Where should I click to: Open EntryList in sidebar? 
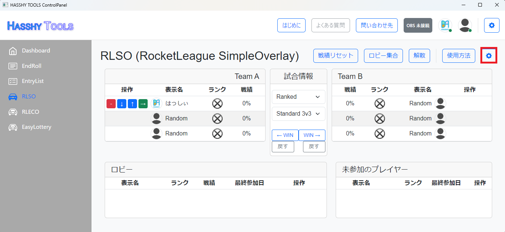tap(33, 81)
